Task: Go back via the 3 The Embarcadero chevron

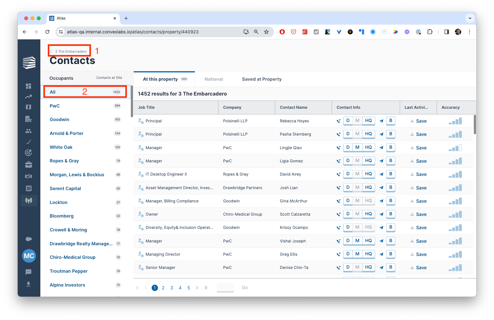Action: coord(51,51)
